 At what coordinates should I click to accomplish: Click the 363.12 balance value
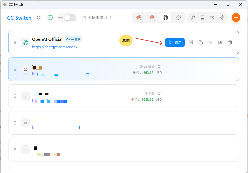pos(148,73)
